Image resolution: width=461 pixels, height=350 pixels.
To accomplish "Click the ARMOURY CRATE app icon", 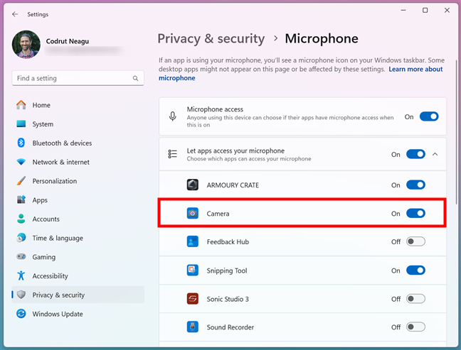I will (193, 185).
